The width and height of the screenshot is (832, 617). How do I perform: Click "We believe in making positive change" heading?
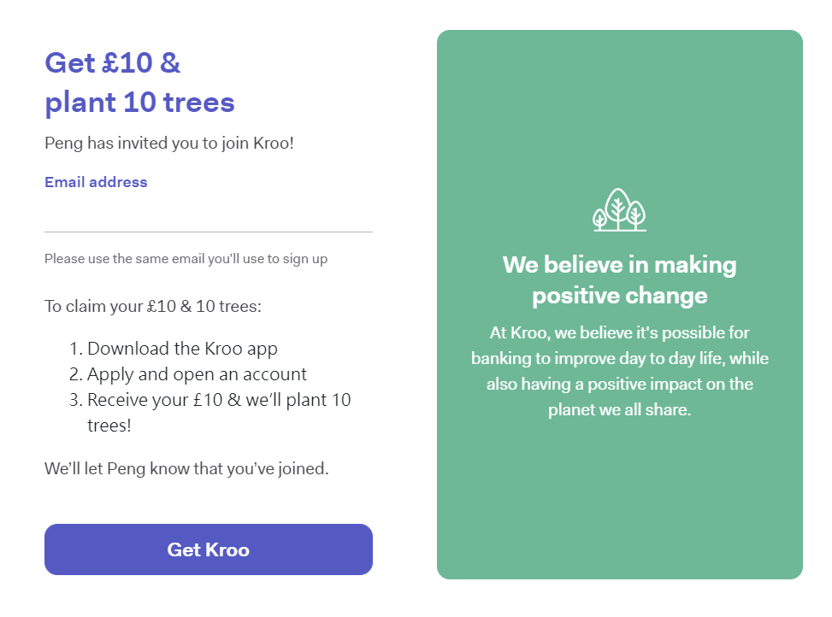[620, 280]
